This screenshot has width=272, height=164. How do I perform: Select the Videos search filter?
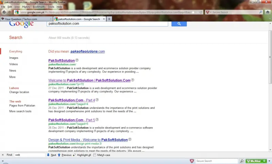click(x=14, y=64)
